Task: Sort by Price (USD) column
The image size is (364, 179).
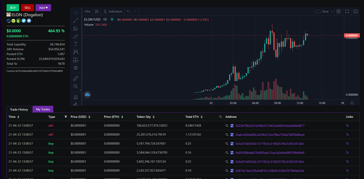Action: click(89, 117)
